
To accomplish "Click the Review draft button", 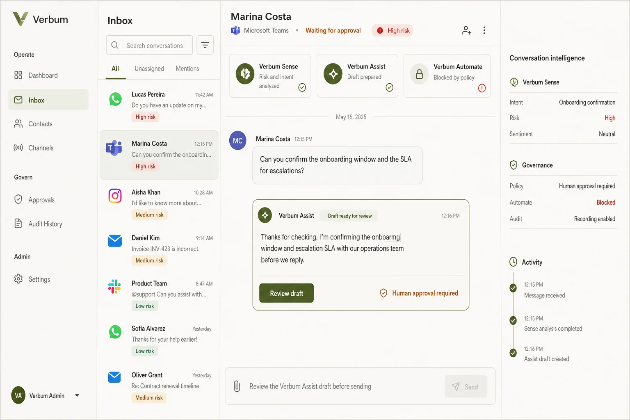I will tap(286, 293).
